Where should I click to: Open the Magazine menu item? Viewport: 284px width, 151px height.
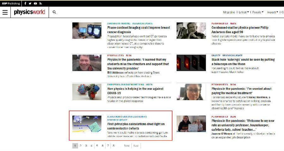(x=229, y=12)
